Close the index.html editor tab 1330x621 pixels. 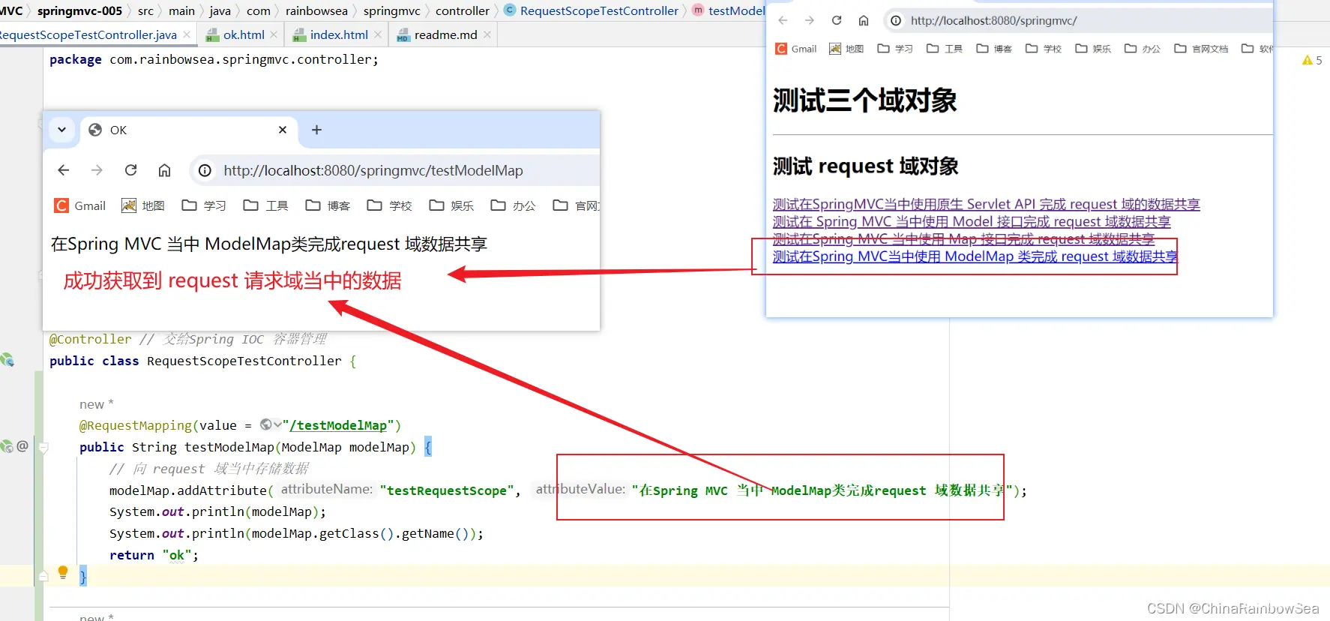[378, 34]
